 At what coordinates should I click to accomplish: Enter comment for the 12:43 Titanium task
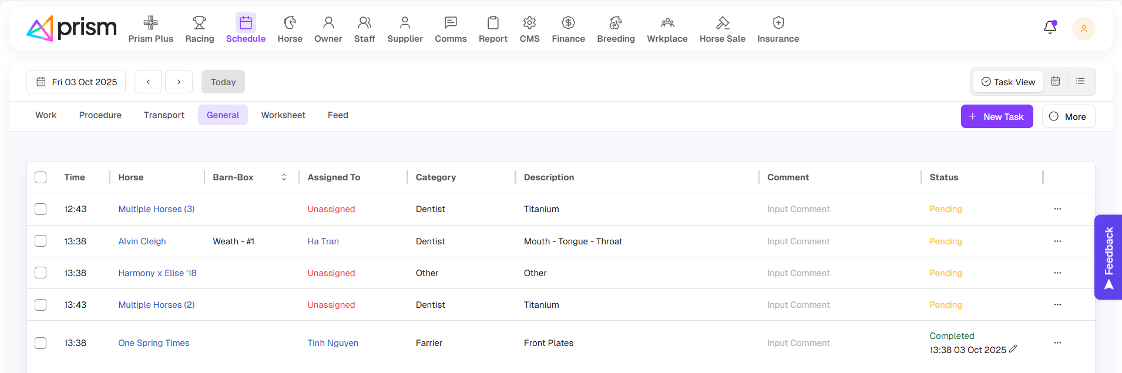[x=798, y=209]
